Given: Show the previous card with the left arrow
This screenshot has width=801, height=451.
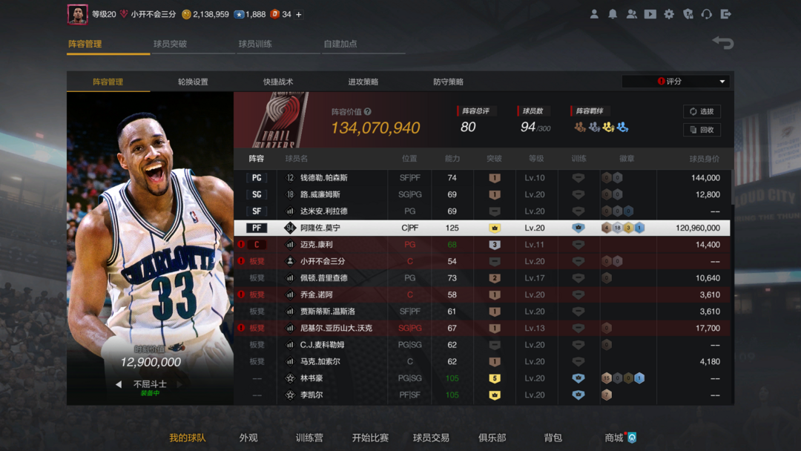Looking at the screenshot, I should 119,384.
